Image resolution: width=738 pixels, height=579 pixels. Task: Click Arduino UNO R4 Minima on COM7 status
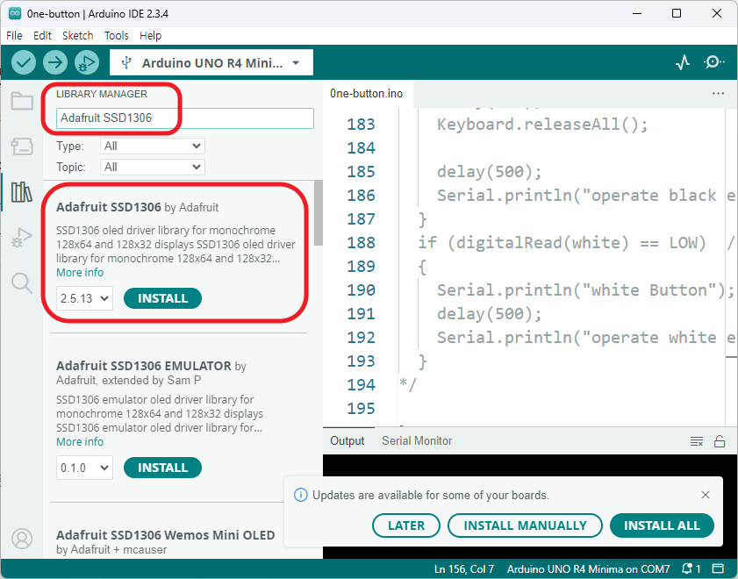(588, 569)
